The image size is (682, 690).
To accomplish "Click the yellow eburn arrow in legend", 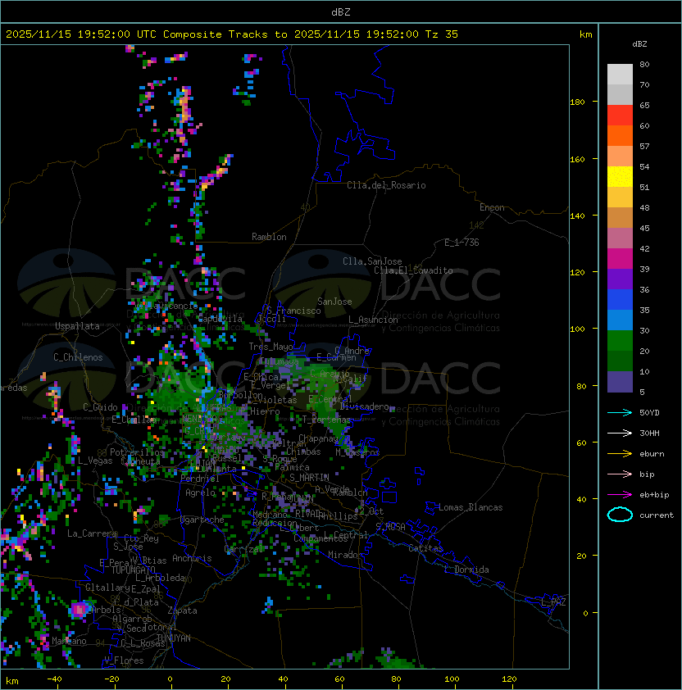I will [x=620, y=454].
